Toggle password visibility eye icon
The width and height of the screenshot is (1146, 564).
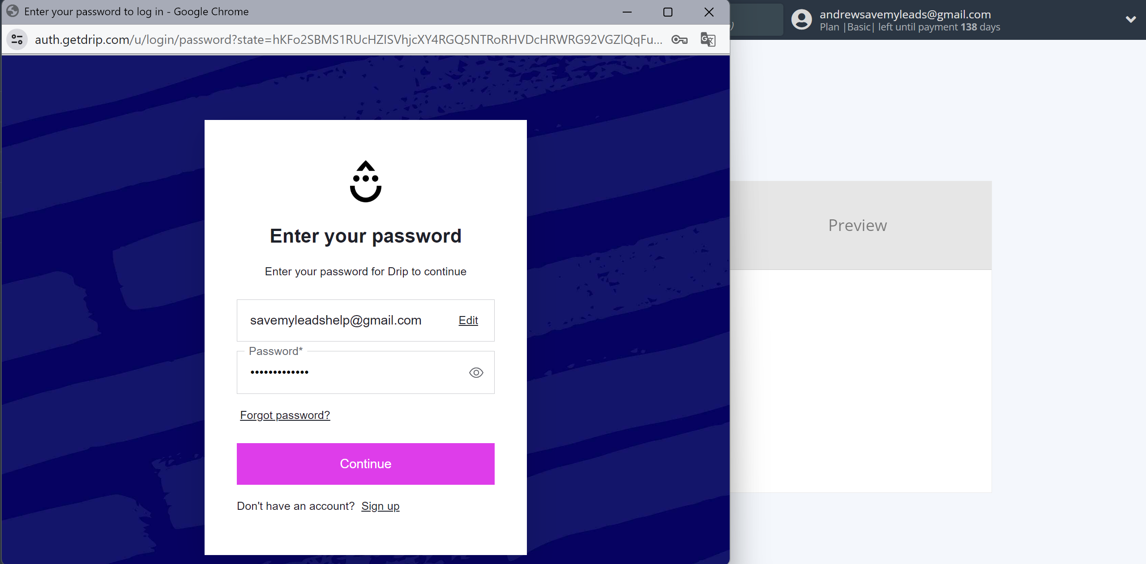click(x=476, y=372)
